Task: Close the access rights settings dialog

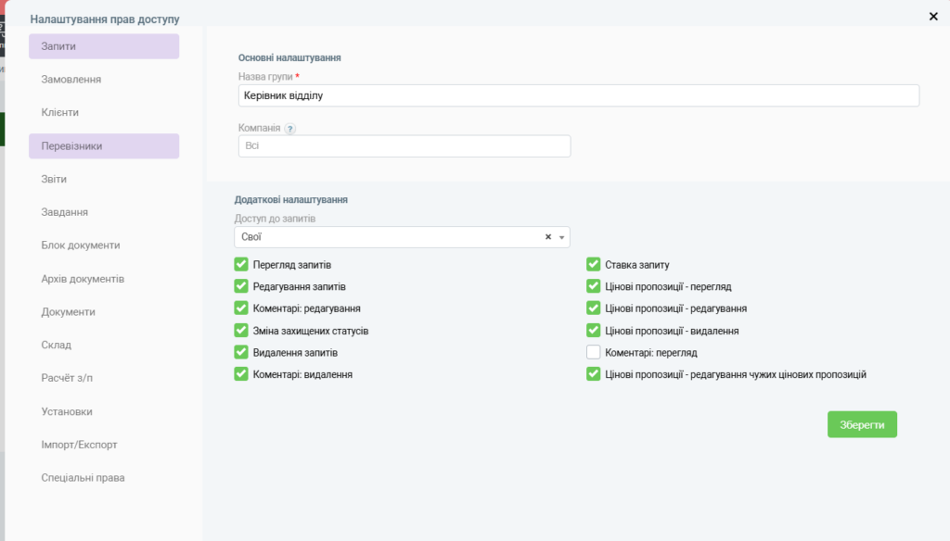Action: pyautogui.click(x=933, y=17)
